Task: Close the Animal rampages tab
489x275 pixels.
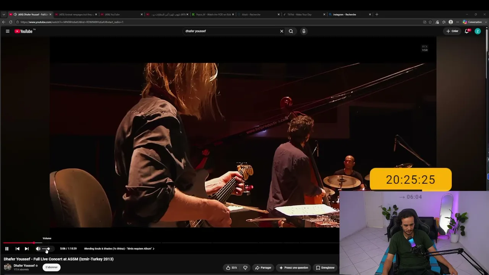Action: [96, 15]
